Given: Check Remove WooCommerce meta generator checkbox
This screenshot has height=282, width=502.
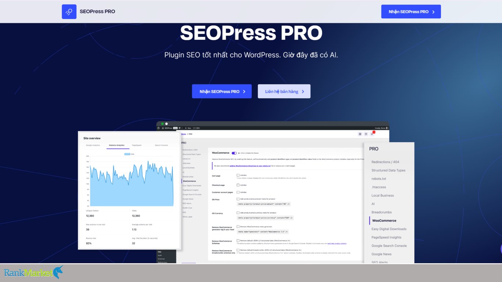Looking at the screenshot, I should [238, 227].
